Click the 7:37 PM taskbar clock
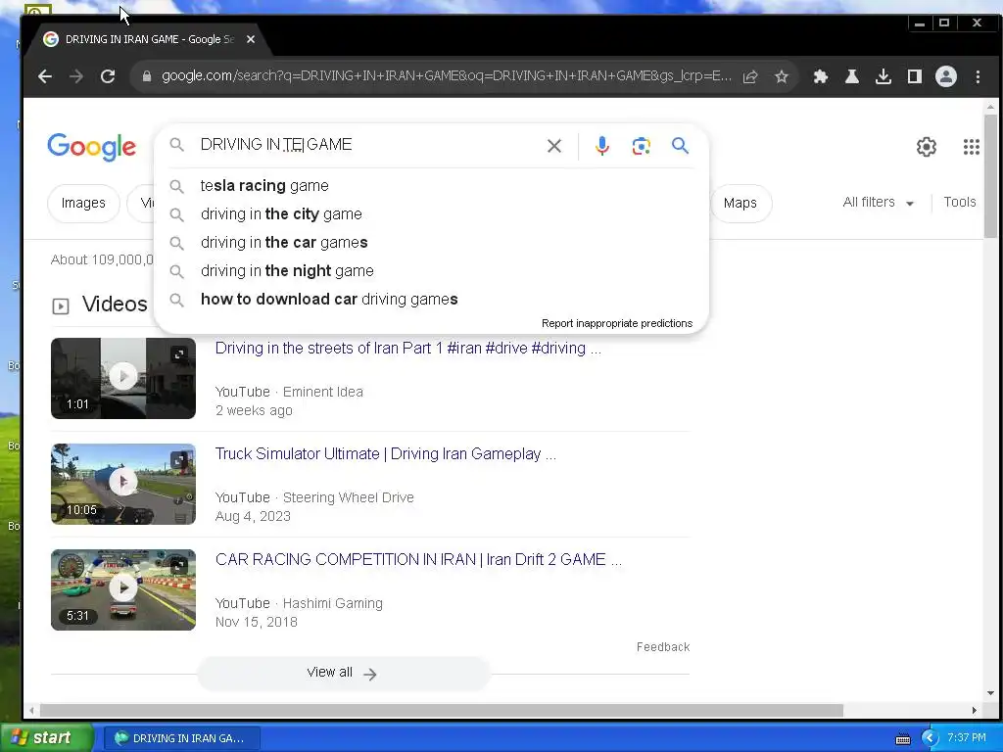The height and width of the screenshot is (752, 1003). (967, 738)
